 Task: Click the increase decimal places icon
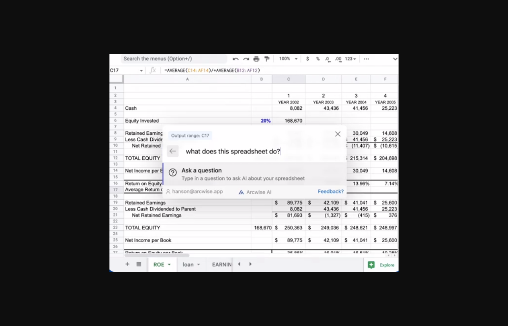coord(338,59)
